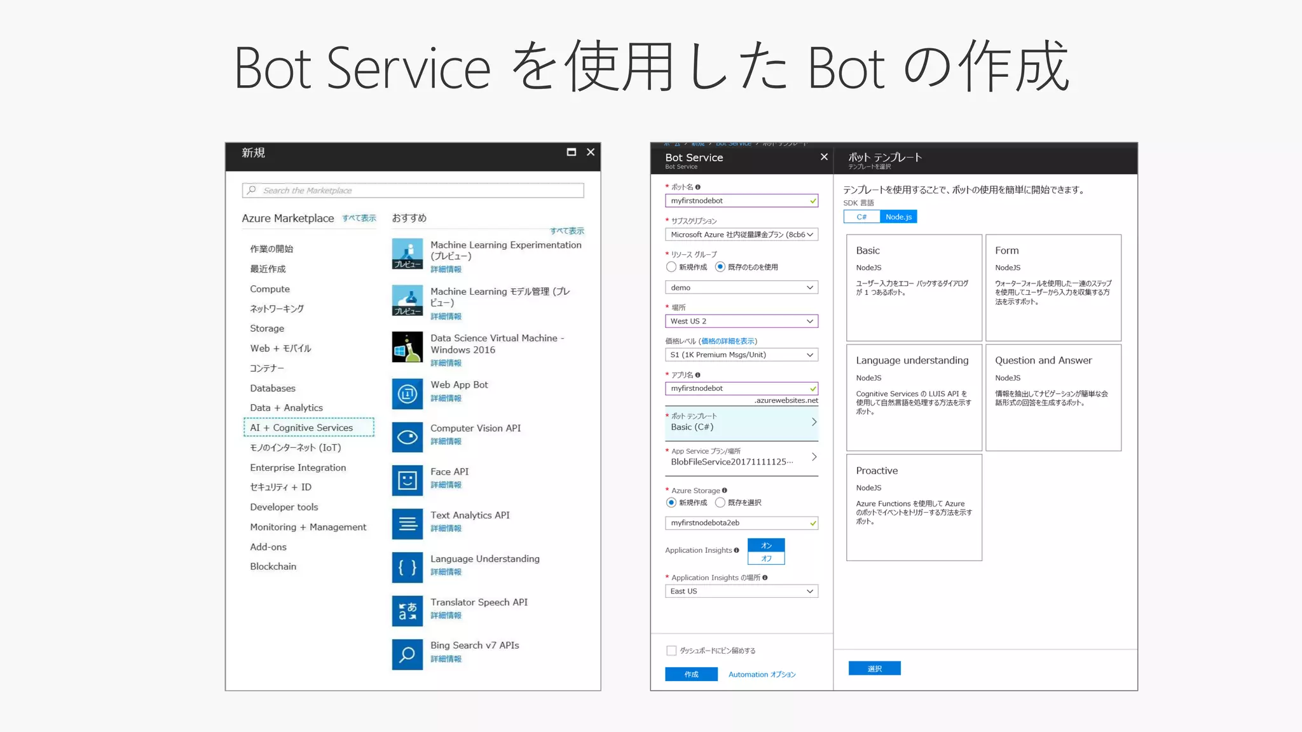Click the Web App Bot icon
The width and height of the screenshot is (1302, 732).
[407, 394]
